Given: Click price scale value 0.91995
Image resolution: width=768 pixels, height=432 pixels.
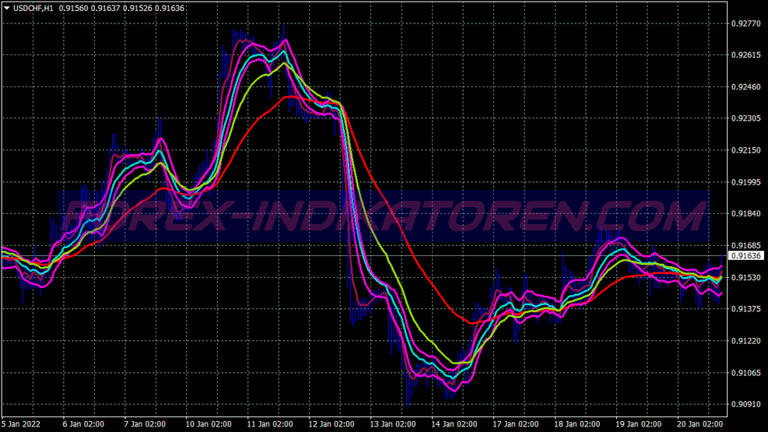Looking at the screenshot, I should [746, 182].
